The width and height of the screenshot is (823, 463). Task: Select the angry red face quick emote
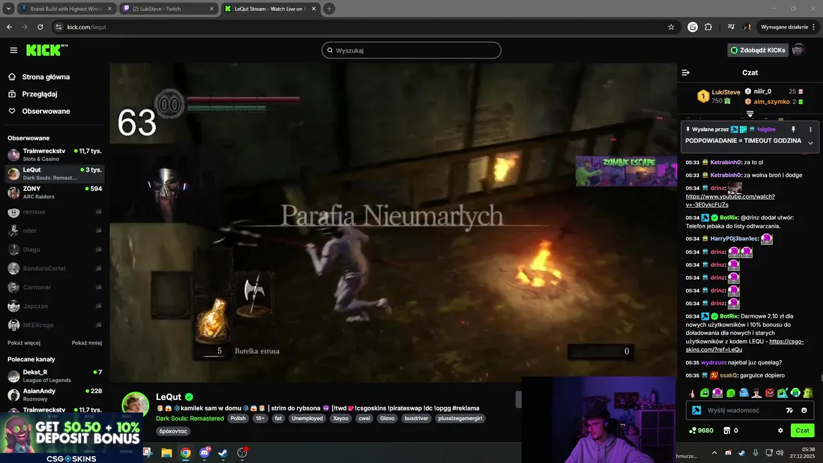pyautogui.click(x=770, y=393)
